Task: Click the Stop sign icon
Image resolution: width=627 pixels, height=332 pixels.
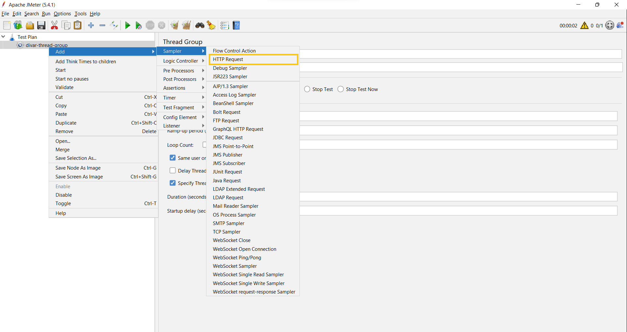Action: [150, 25]
